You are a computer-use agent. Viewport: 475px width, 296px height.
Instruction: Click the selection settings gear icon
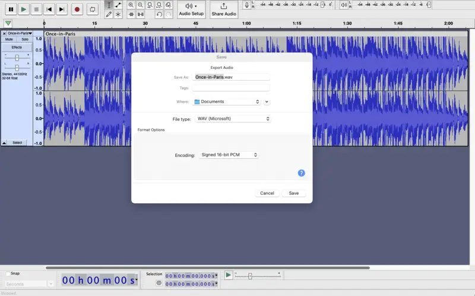coord(159,284)
